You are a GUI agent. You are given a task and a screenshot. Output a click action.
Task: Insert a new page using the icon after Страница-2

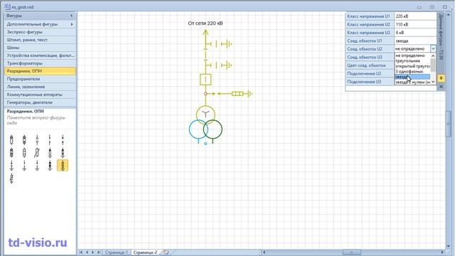(x=166, y=252)
